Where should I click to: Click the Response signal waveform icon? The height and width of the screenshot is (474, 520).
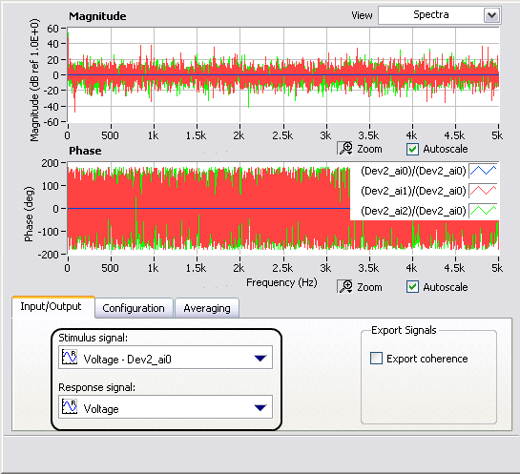click(x=70, y=407)
